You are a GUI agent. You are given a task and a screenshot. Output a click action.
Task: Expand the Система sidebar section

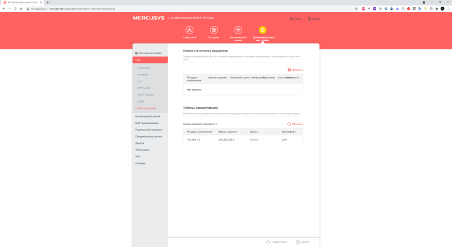click(140, 163)
